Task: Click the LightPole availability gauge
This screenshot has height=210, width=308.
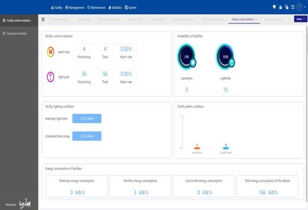Action: (x=225, y=56)
